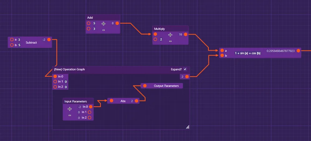Edit Operation Graph In 2 value 0

click(x=66, y=87)
